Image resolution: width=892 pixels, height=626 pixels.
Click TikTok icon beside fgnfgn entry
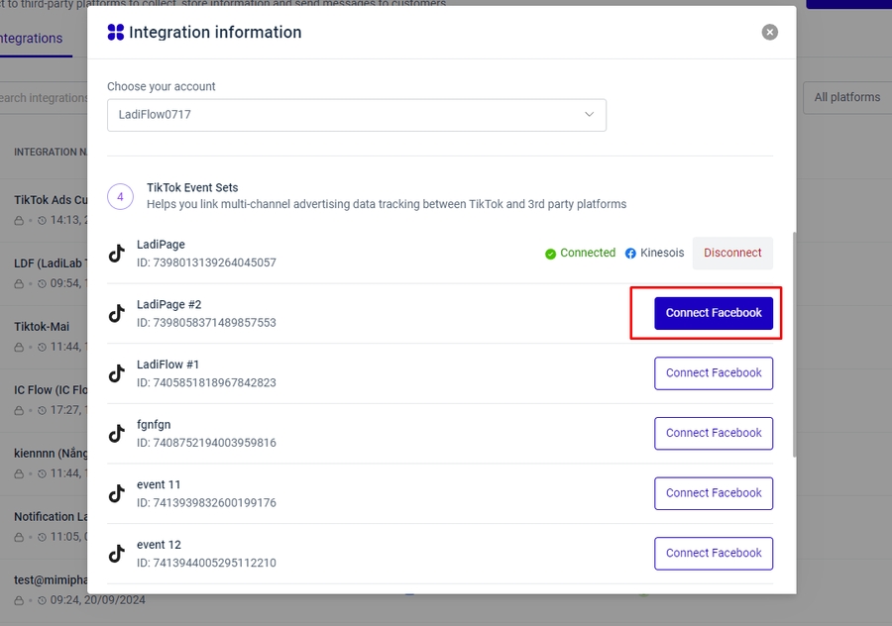[x=117, y=434]
